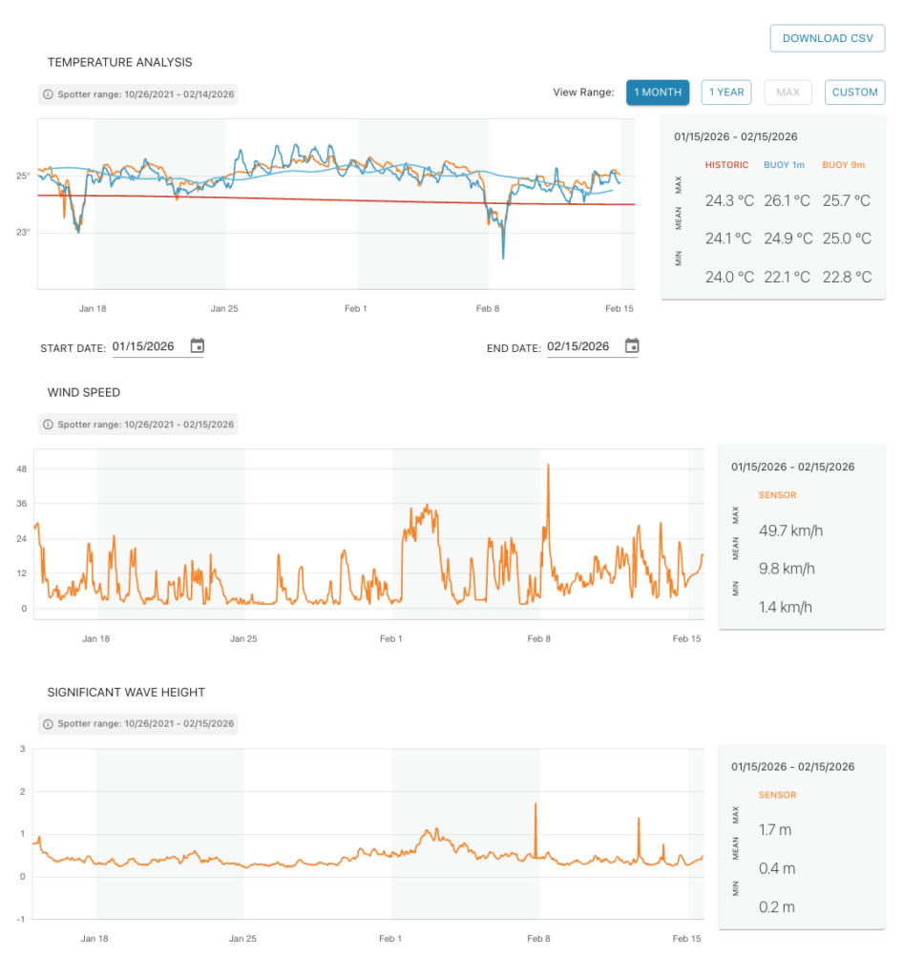Click BUOY 1m legend label
Viewport: 903px width, 977px height.
(x=784, y=165)
